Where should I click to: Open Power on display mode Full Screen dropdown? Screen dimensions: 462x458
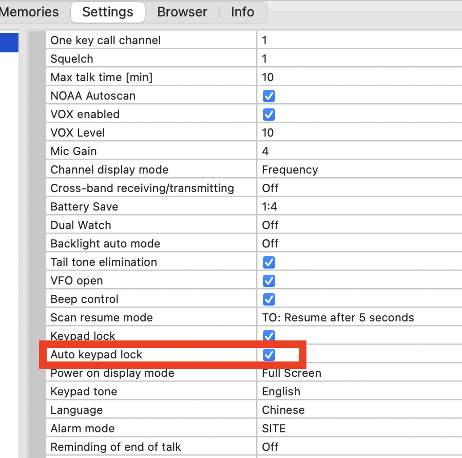[359, 373]
